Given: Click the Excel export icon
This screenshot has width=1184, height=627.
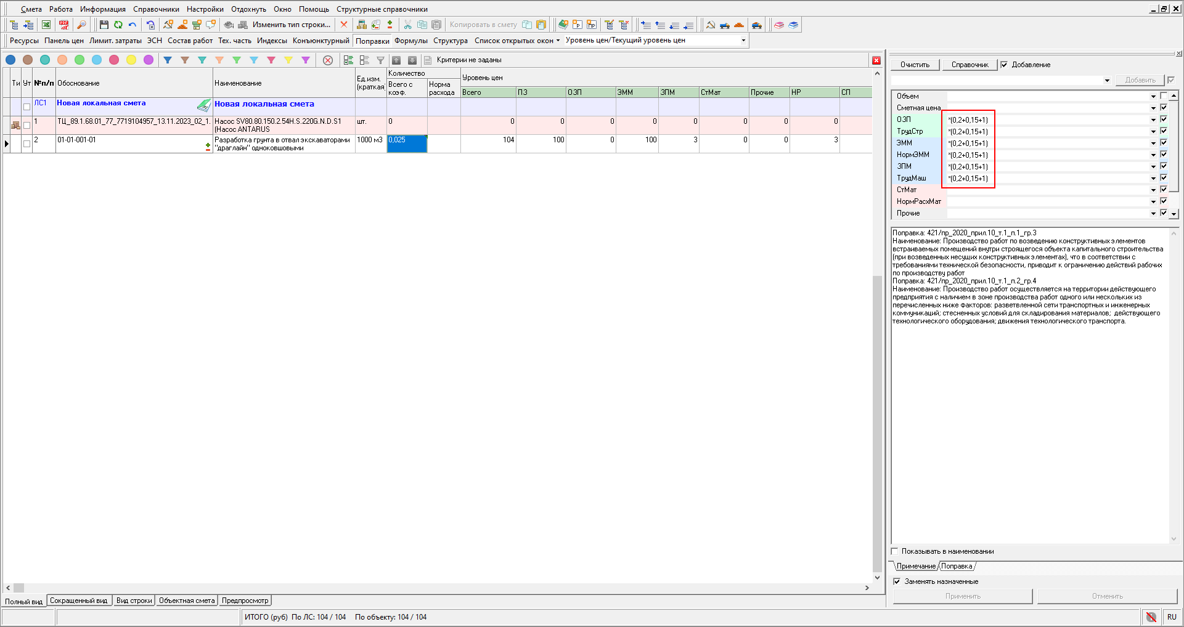Looking at the screenshot, I should click(46, 25).
